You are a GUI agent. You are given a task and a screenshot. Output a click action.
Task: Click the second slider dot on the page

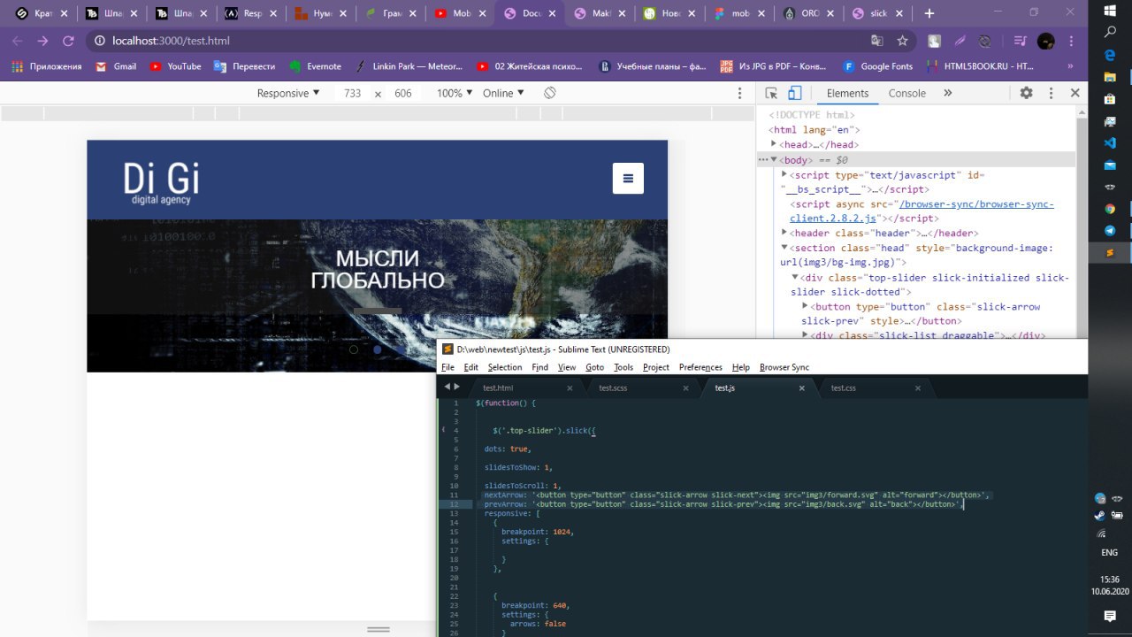click(378, 349)
